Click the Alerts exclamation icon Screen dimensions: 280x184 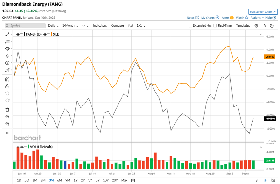tap(232, 18)
